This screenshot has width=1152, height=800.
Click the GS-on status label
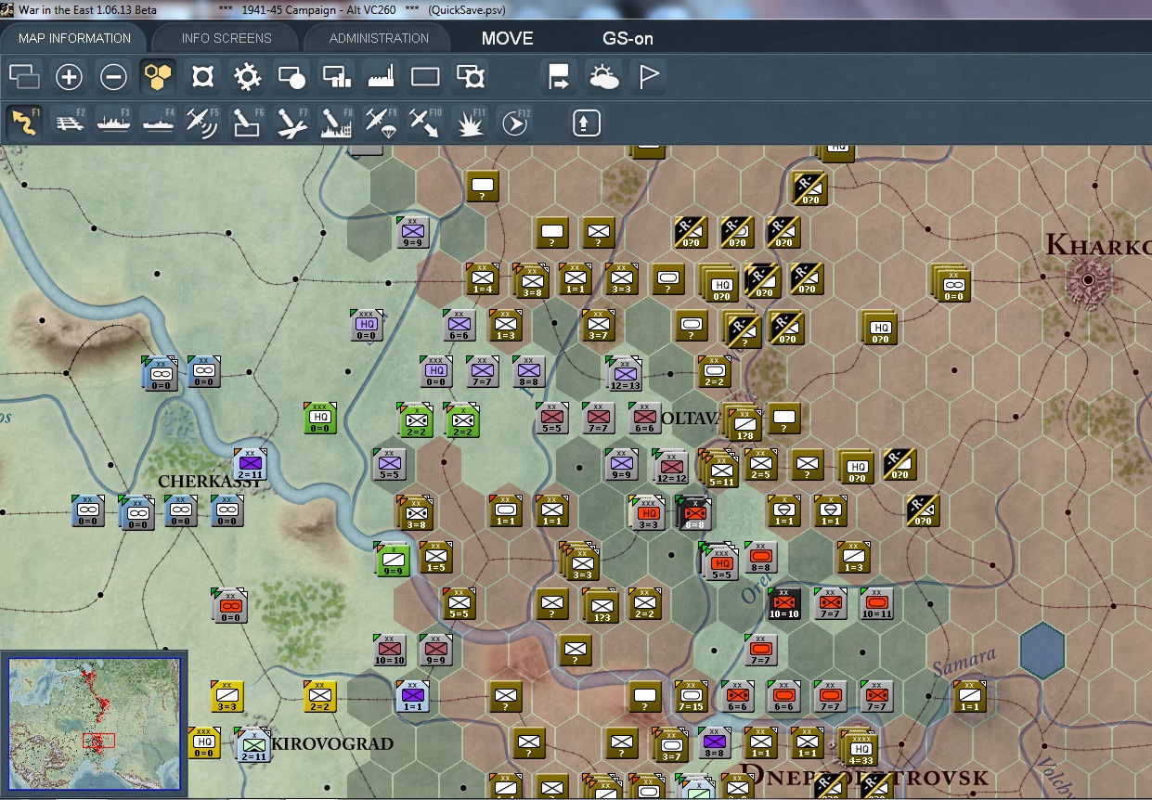click(628, 39)
